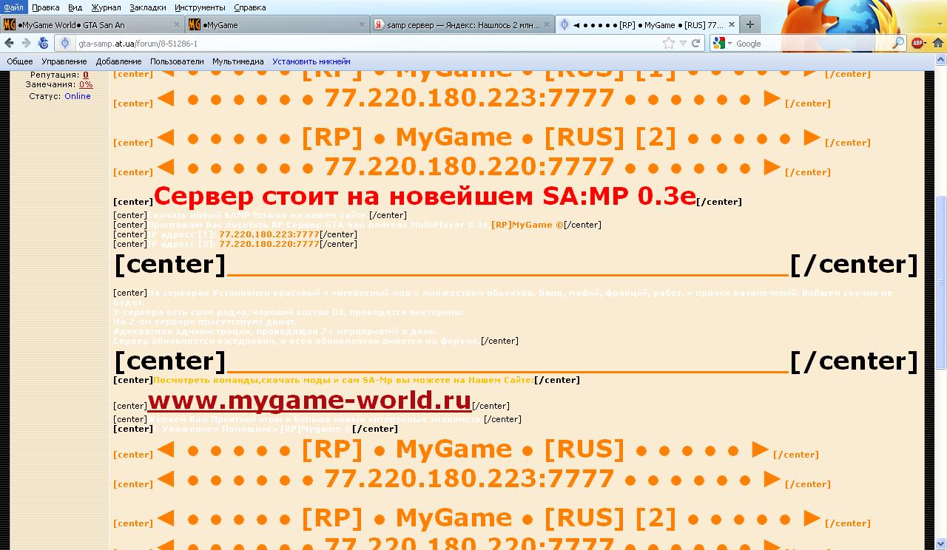Close the 'MyGame World GTA San An' tab
947x550 pixels.
point(178,24)
